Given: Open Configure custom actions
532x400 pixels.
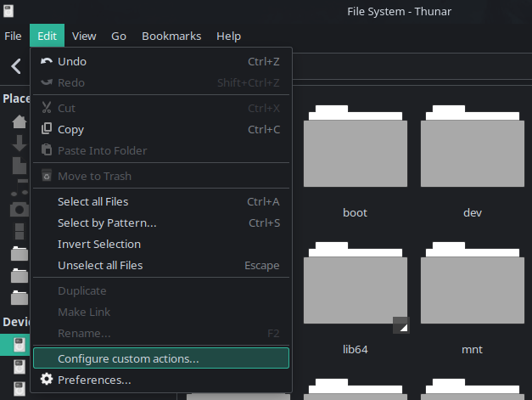Looking at the screenshot, I should click(x=161, y=358).
